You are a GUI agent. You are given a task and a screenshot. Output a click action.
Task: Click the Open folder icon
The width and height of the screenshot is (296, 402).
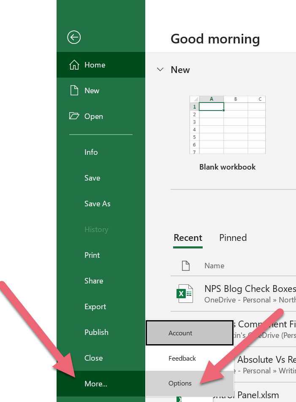pyautogui.click(x=74, y=116)
